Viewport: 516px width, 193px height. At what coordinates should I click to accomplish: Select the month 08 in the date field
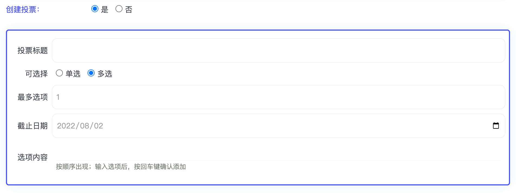click(85, 126)
